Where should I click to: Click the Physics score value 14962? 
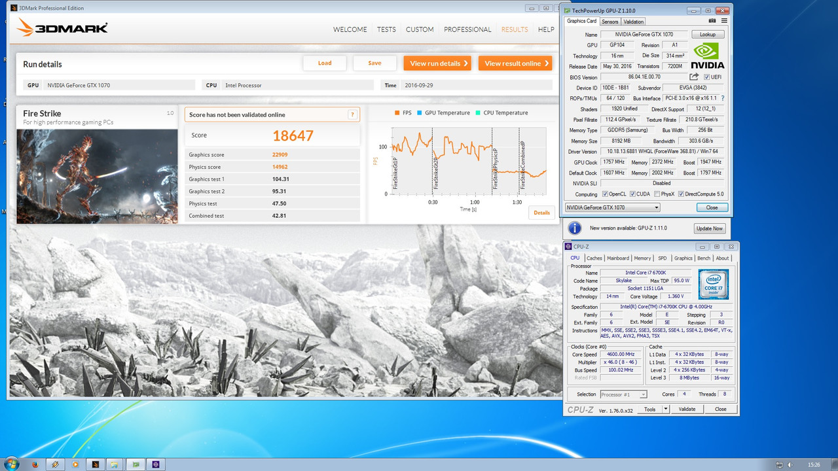click(280, 167)
